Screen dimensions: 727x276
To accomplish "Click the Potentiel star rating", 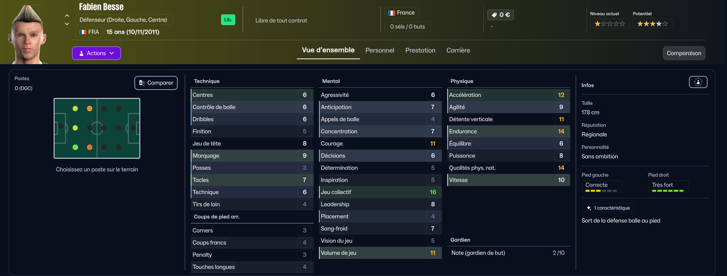I will pyautogui.click(x=652, y=24).
